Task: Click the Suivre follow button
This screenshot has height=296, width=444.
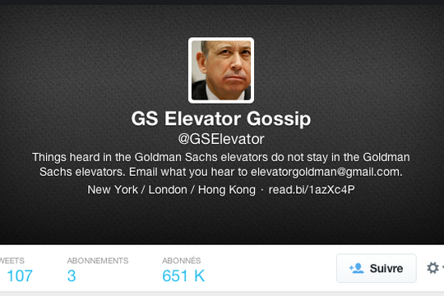Action: pyautogui.click(x=377, y=268)
